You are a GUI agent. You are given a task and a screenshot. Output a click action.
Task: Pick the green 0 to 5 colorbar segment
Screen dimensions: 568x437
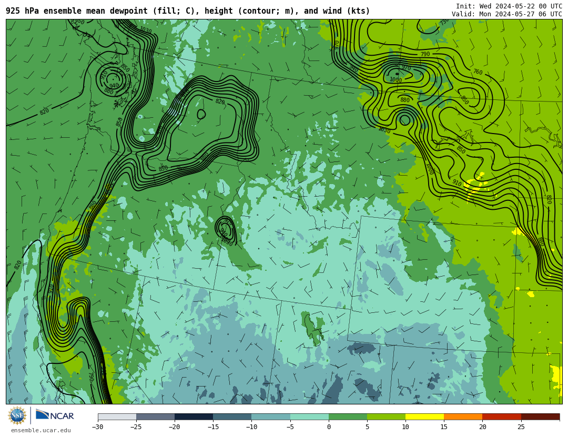(348, 417)
